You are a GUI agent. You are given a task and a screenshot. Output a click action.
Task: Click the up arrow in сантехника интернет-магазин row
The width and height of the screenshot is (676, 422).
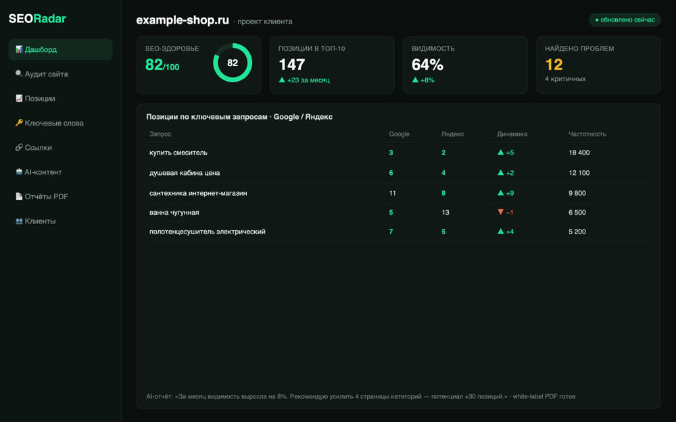(500, 193)
